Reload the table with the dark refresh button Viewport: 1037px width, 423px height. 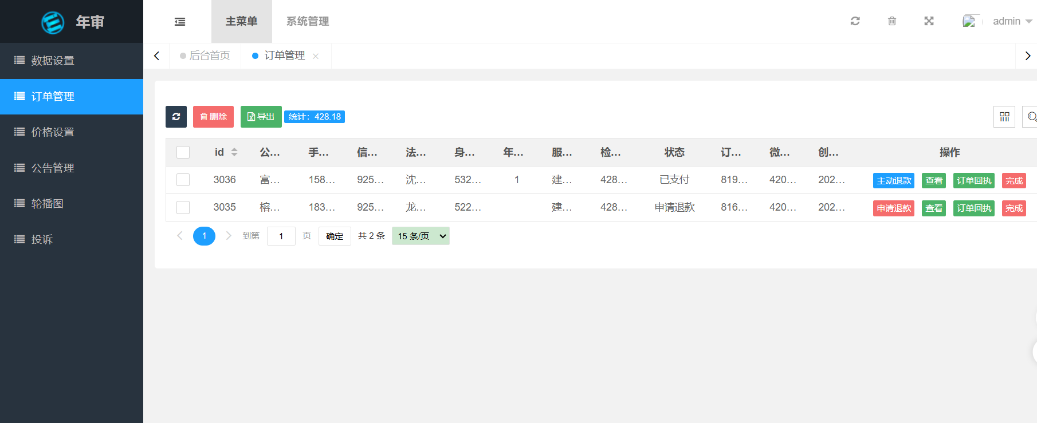pyautogui.click(x=176, y=117)
